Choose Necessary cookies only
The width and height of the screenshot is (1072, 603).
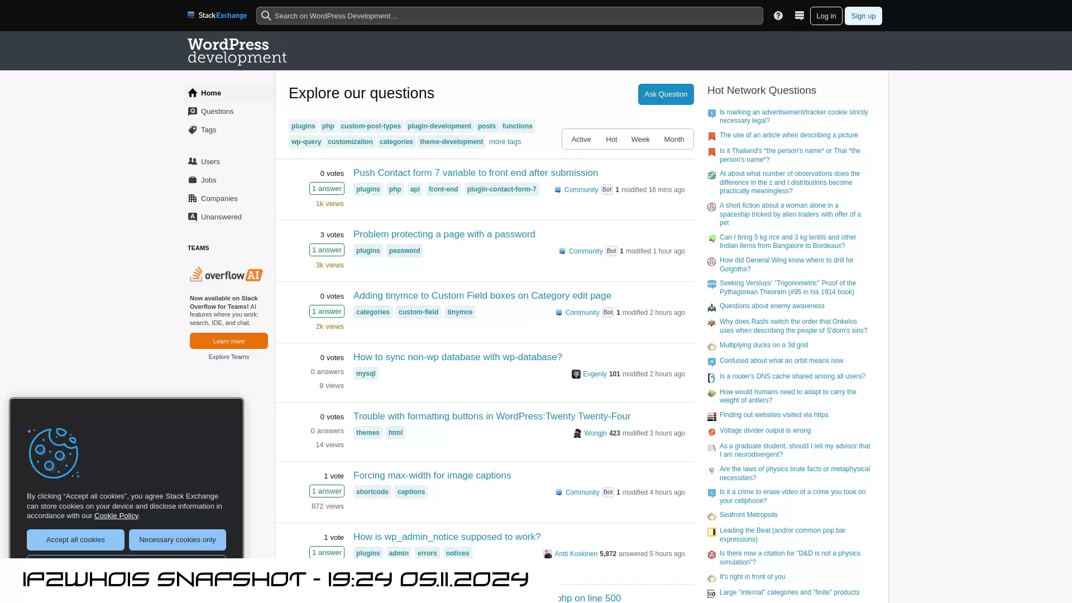[178, 540]
